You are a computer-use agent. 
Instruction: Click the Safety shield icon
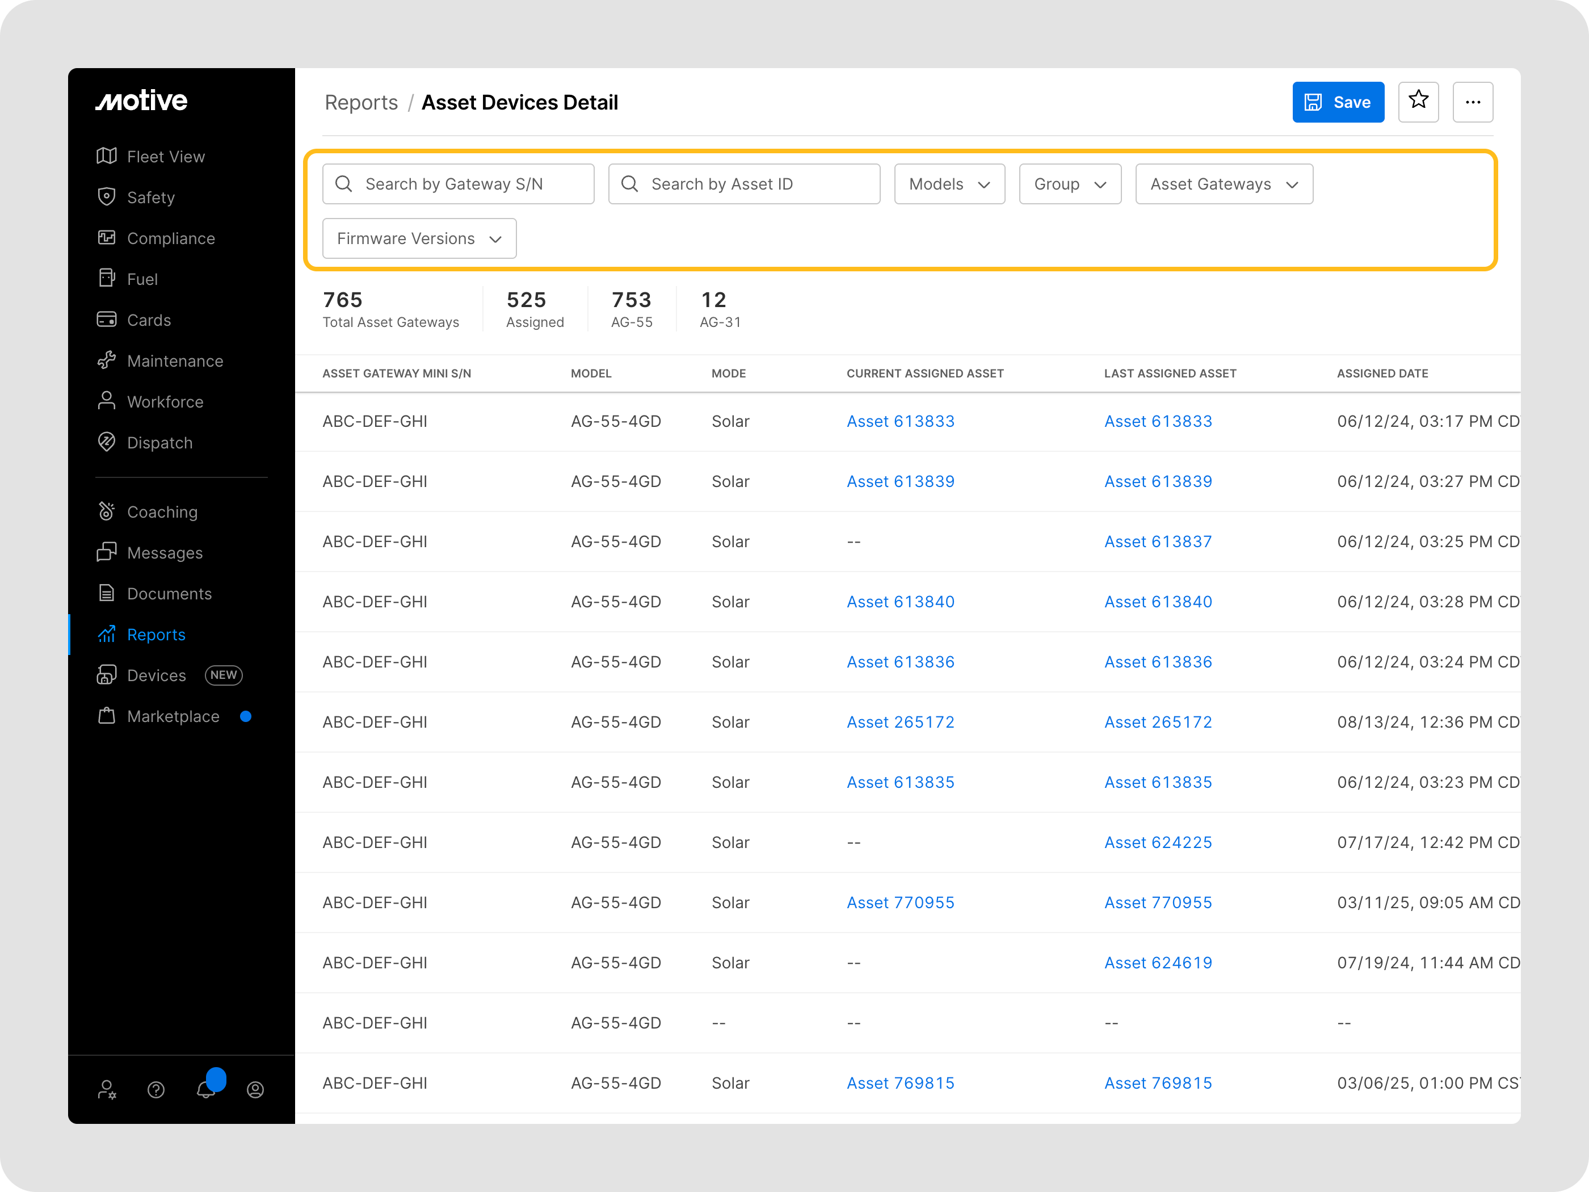[106, 196]
